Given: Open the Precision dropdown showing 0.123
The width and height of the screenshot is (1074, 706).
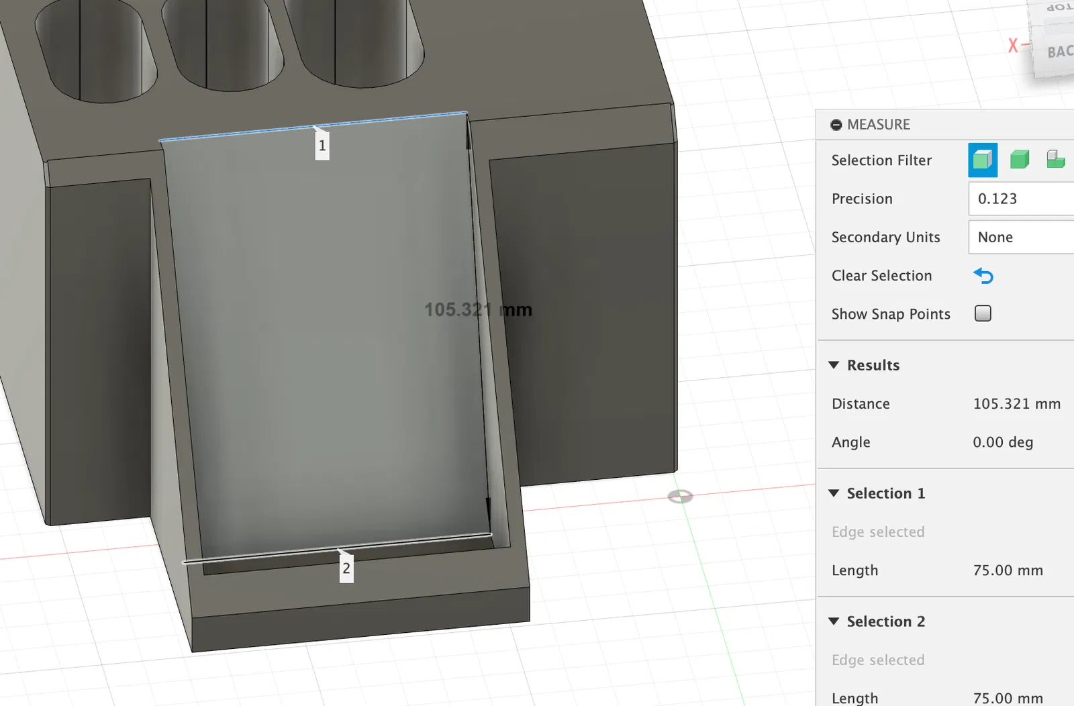Looking at the screenshot, I should point(1021,199).
